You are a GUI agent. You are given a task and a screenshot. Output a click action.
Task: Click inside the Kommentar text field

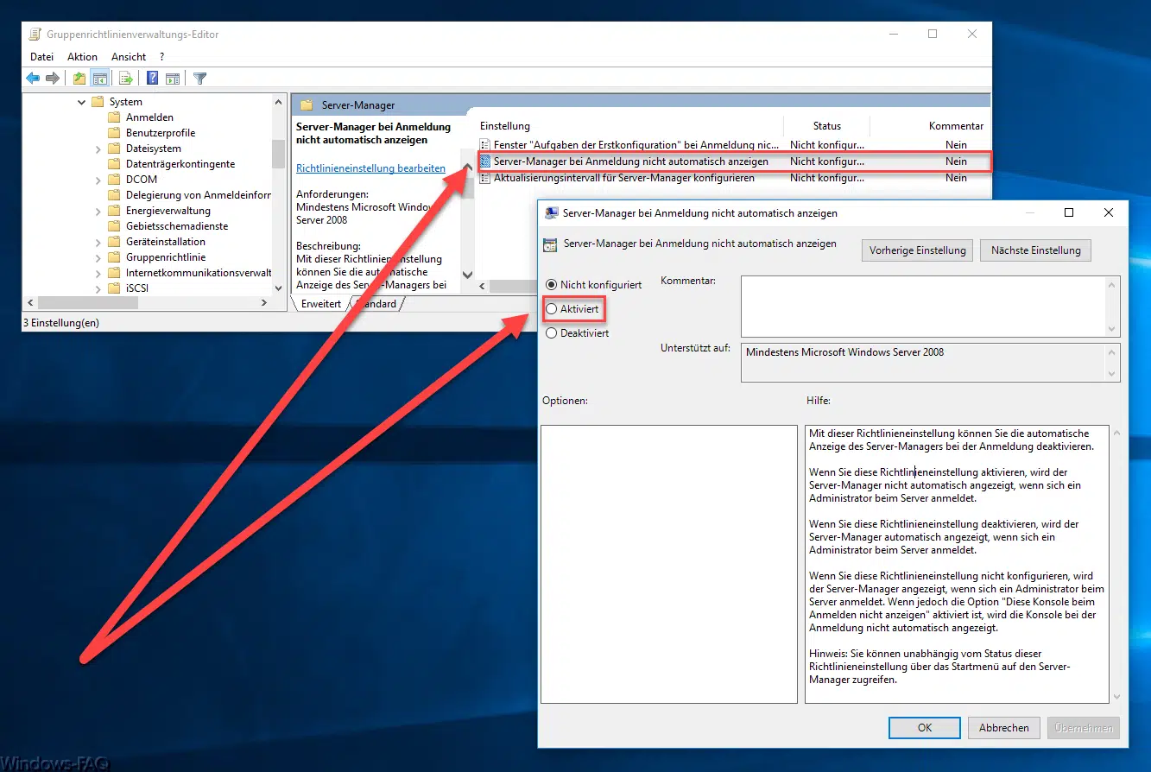click(923, 306)
